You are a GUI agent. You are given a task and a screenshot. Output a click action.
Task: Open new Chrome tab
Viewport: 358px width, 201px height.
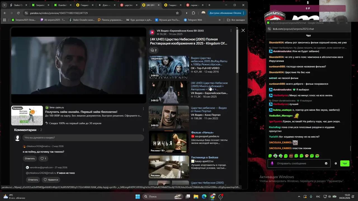209,5
